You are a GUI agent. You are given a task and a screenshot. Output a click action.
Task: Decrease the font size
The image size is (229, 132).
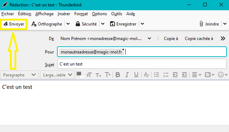point(98,75)
